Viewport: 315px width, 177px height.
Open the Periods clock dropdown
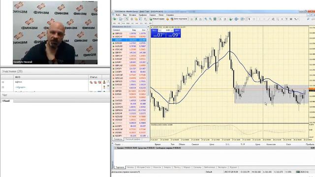(237, 19)
